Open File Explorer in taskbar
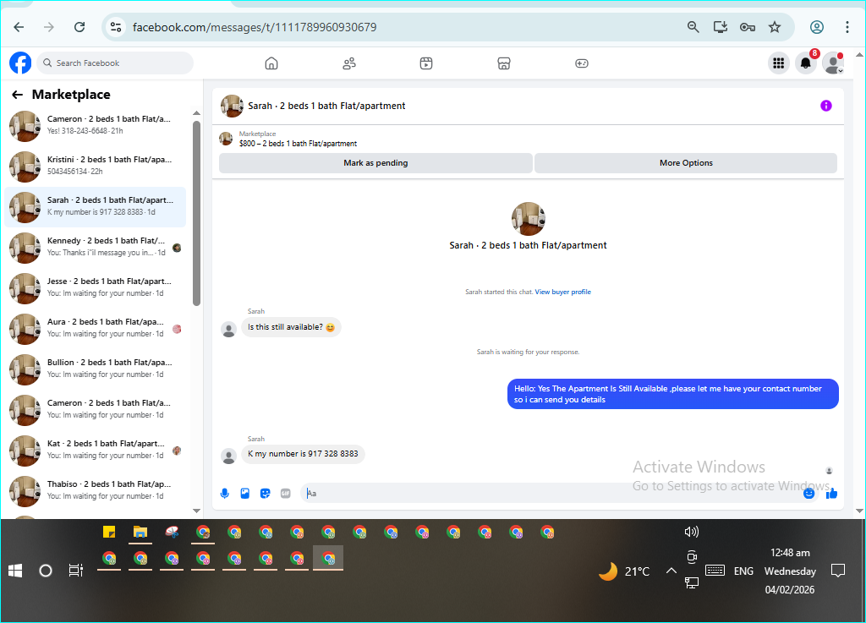Image resolution: width=866 pixels, height=623 pixels. pyautogui.click(x=140, y=533)
